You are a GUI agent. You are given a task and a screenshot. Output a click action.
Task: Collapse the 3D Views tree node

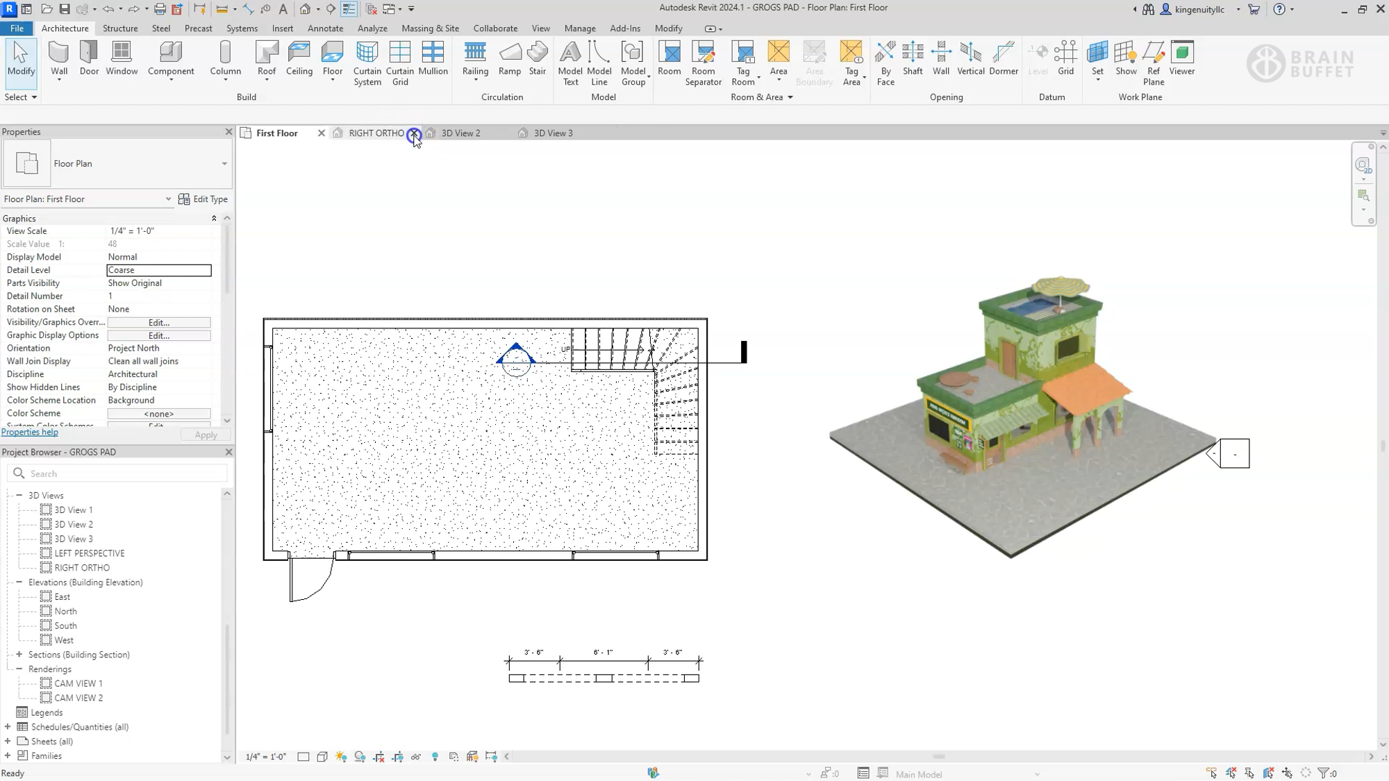tap(19, 495)
